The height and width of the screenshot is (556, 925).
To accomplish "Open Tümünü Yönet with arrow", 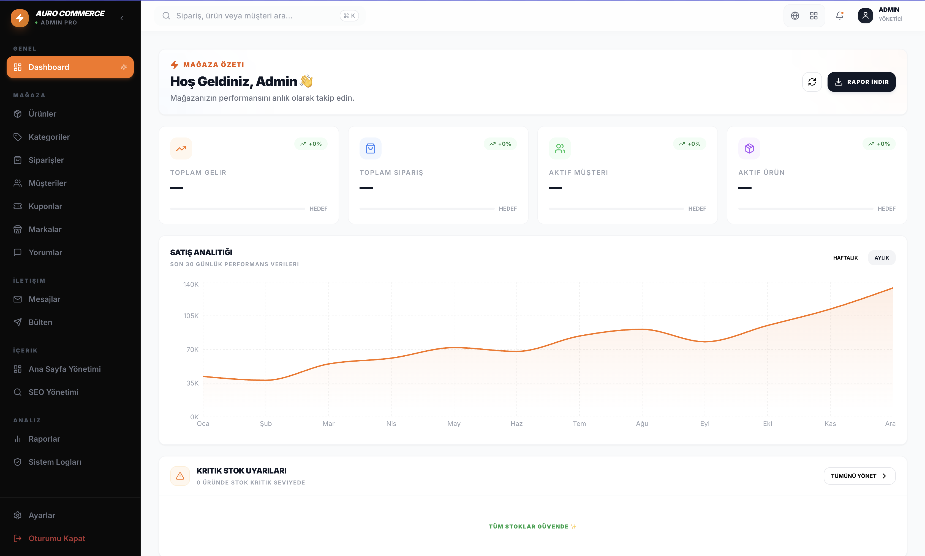I will (859, 476).
